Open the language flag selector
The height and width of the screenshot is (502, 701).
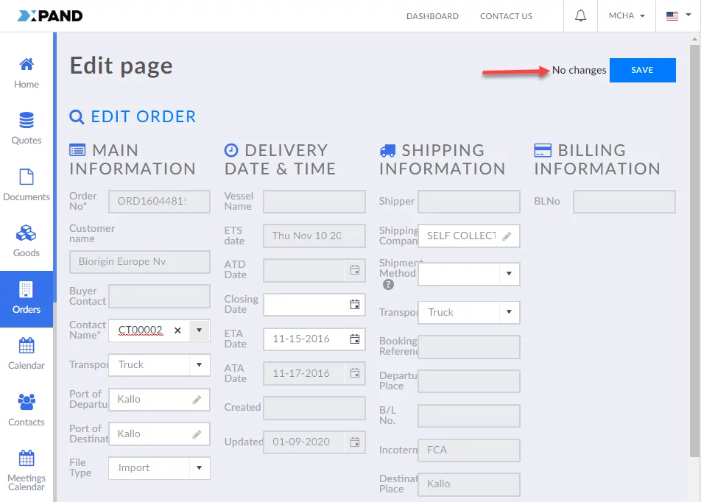pos(676,16)
